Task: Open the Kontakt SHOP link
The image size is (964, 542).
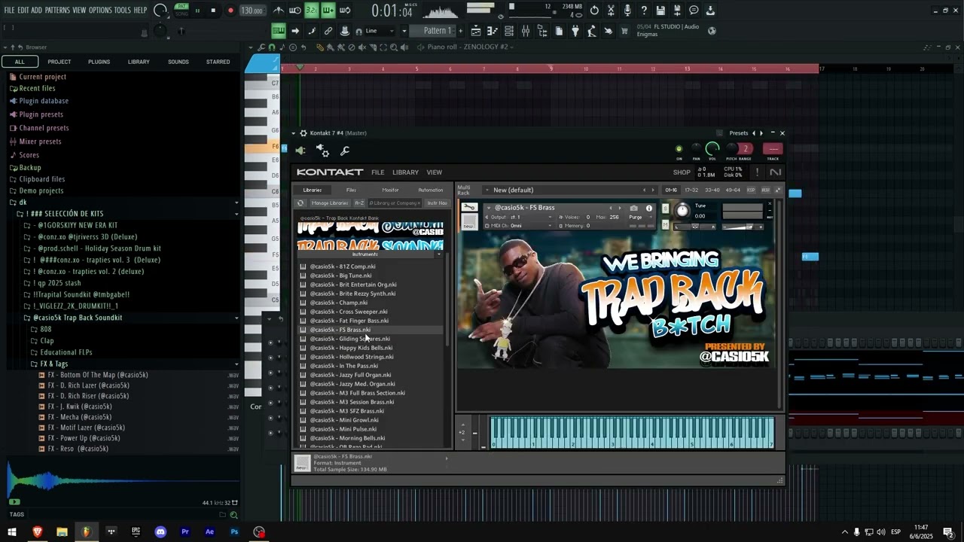Action: click(682, 172)
